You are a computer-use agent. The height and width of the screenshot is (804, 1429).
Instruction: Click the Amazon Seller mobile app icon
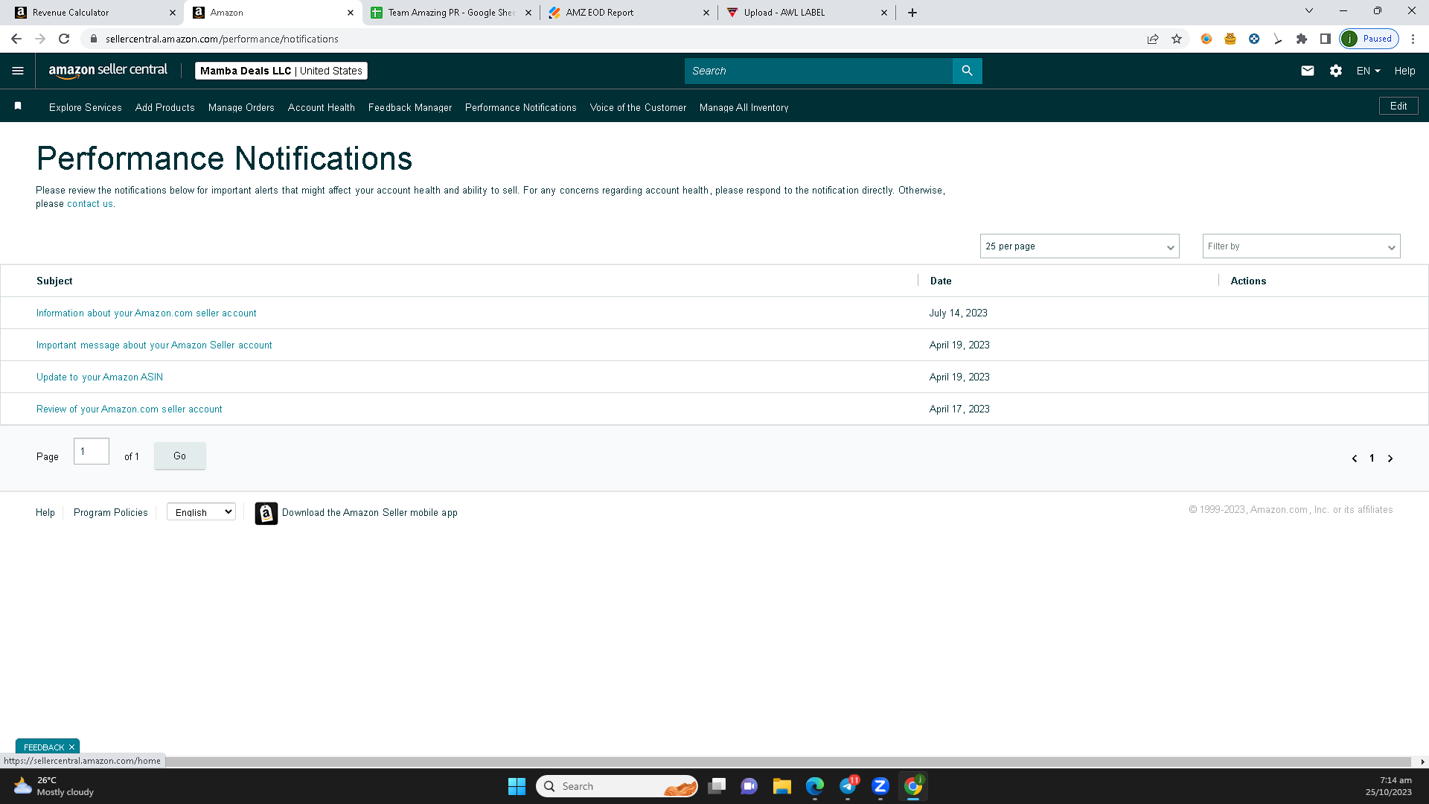(x=266, y=513)
